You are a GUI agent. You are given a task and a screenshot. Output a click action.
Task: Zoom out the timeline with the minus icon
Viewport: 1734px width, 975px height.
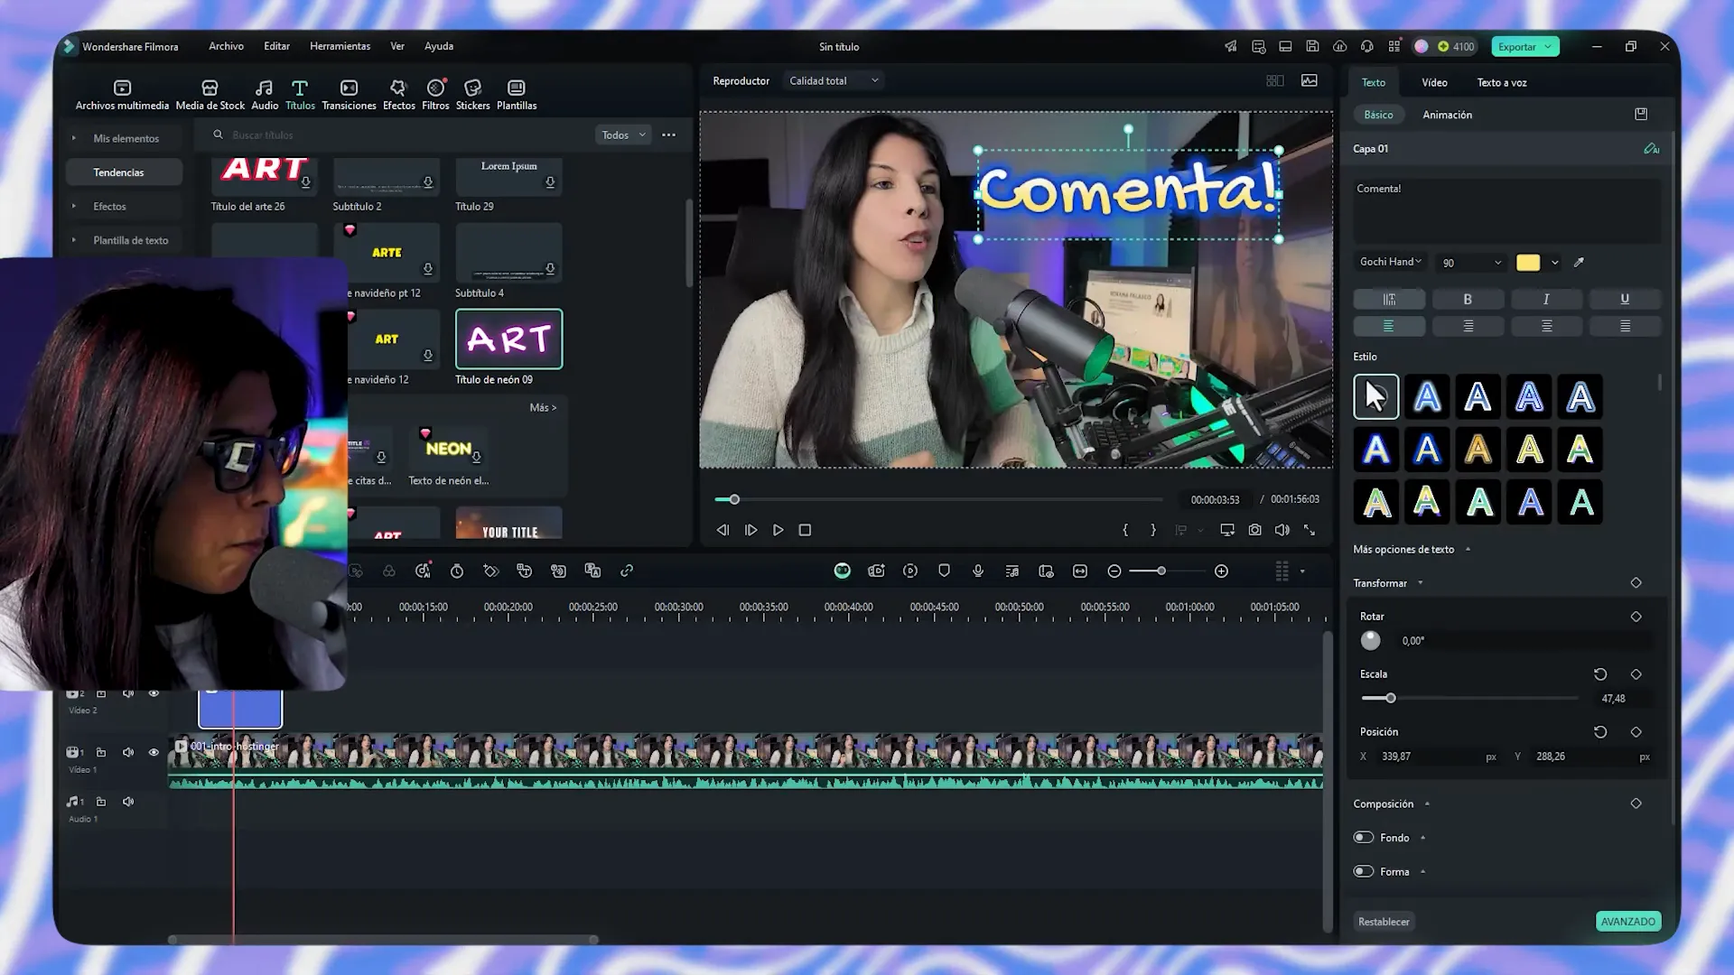[1114, 571]
